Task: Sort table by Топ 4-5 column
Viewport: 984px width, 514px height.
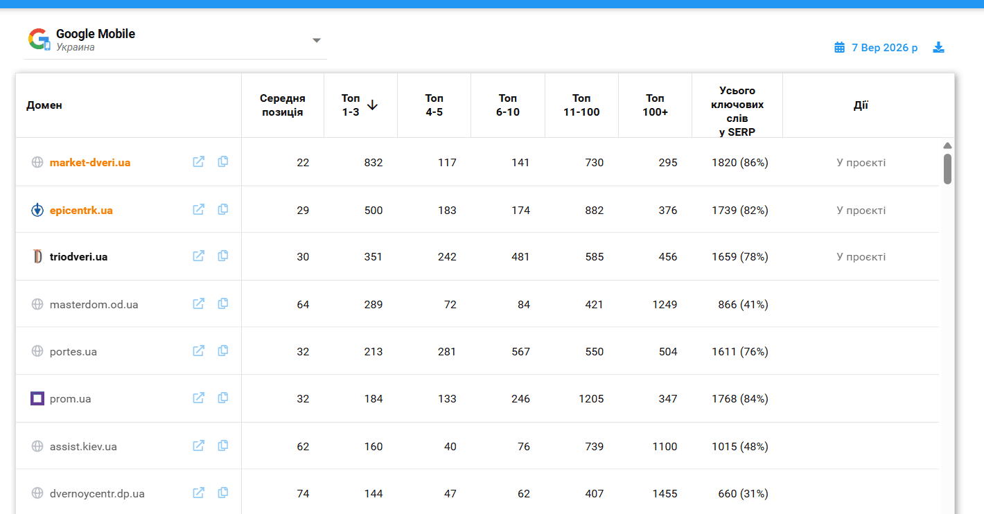Action: 434,105
